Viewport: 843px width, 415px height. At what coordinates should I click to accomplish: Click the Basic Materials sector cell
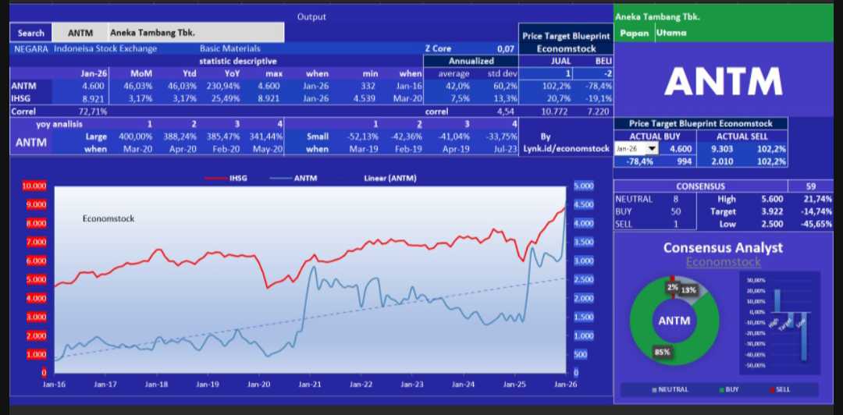(229, 49)
